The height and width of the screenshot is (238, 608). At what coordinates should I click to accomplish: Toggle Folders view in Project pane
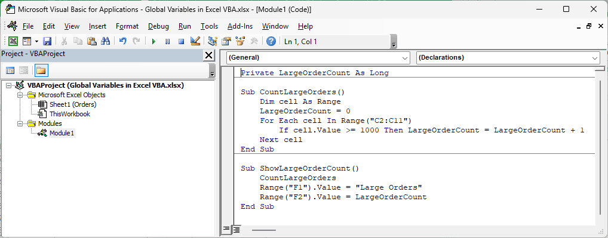(41, 70)
